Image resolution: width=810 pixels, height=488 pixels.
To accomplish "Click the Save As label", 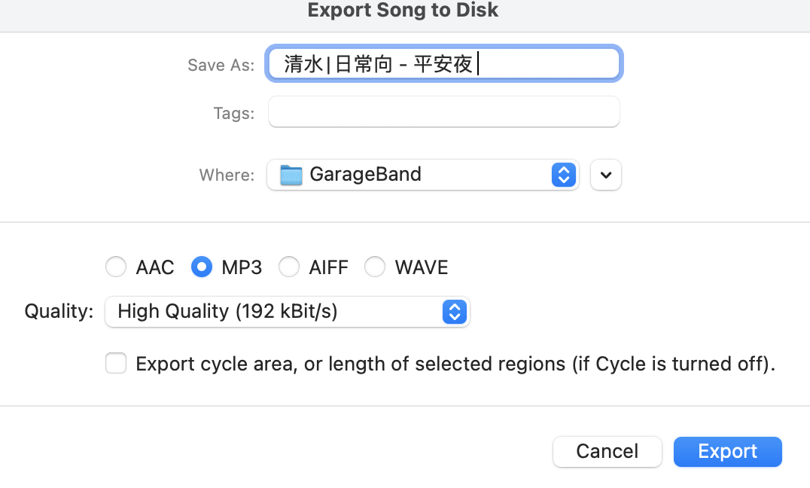I will [x=221, y=66].
